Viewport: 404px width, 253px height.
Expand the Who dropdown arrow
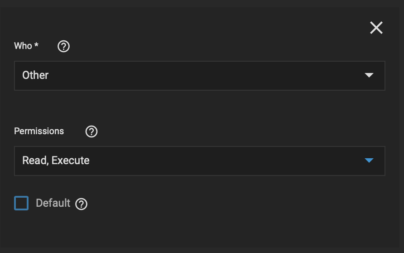369,75
